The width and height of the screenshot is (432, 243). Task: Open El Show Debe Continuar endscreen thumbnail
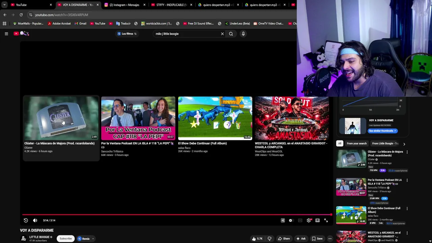pos(215,118)
